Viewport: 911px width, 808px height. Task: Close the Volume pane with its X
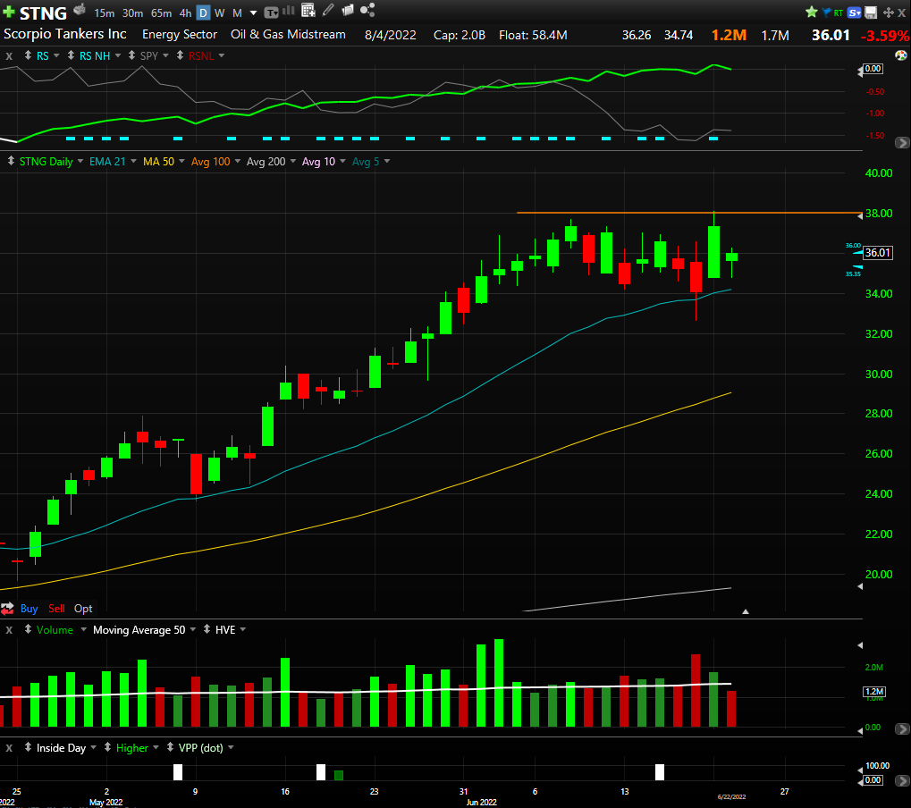[x=9, y=630]
